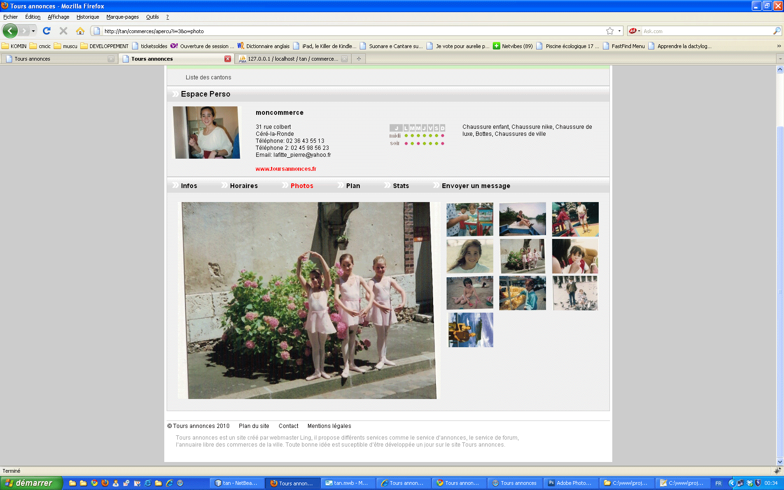
Task: Bookmark this page with the star icon
Action: point(610,31)
